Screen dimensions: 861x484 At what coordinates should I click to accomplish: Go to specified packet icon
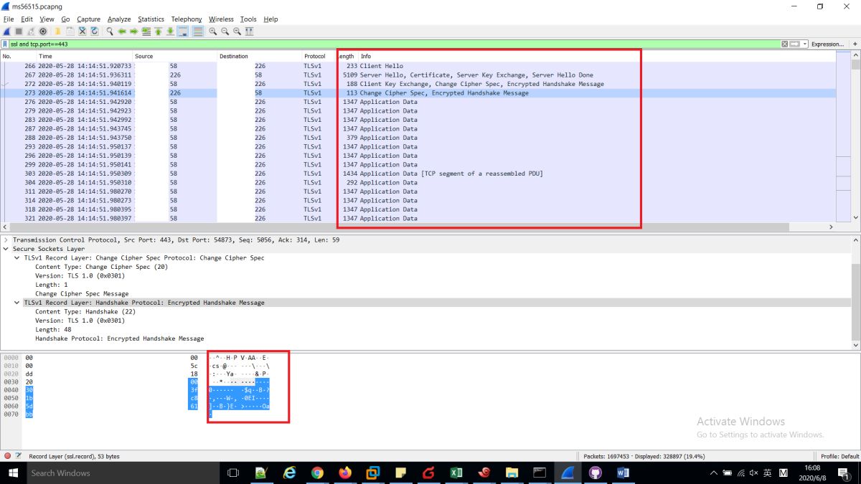click(146, 32)
